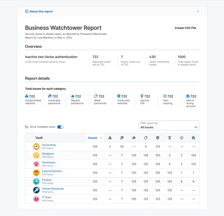Screen dimensions: 224x216
Task: Click the inactive 2FA column icon in table header
Action: (169, 138)
